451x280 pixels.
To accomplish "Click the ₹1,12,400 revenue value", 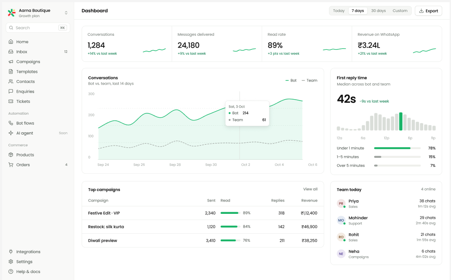I will click(x=309, y=213).
